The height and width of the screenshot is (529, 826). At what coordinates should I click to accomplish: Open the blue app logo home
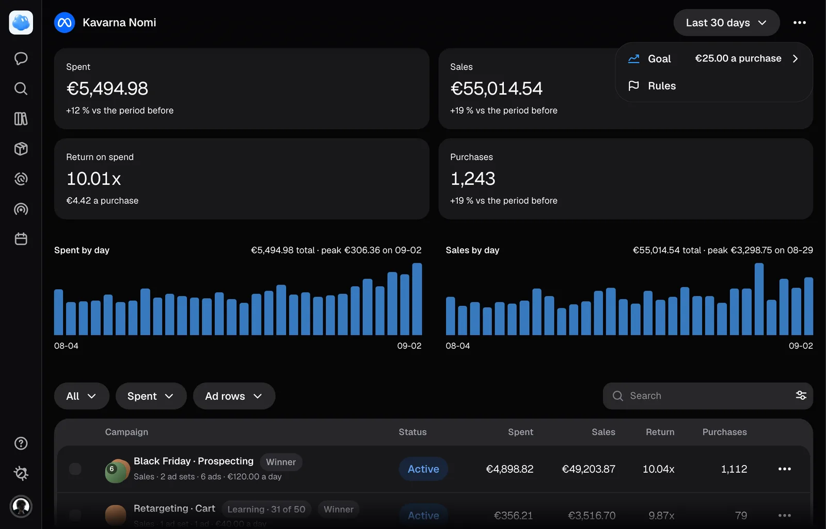[21, 23]
